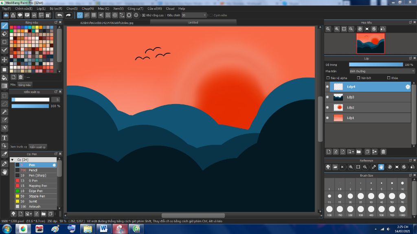Duplicate the layer with duplicate icon
417x234 pixels.
[367, 152]
